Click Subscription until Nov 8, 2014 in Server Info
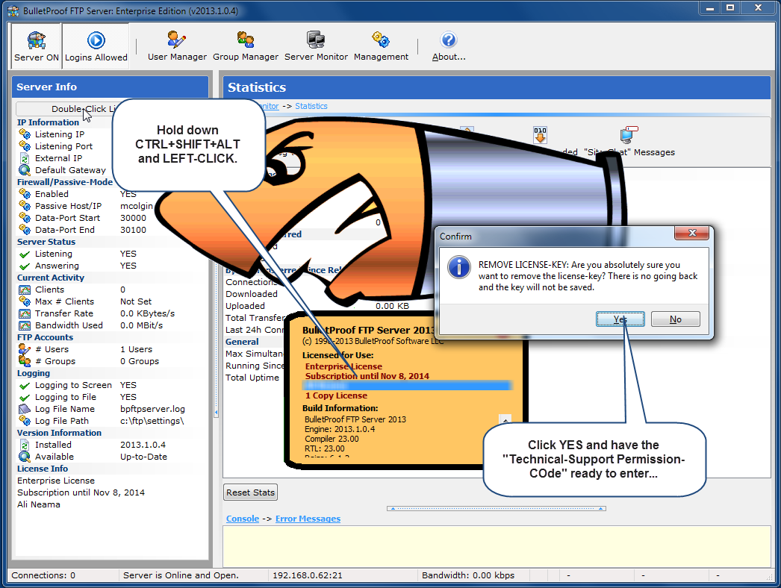This screenshot has height=588, width=781. [x=81, y=492]
